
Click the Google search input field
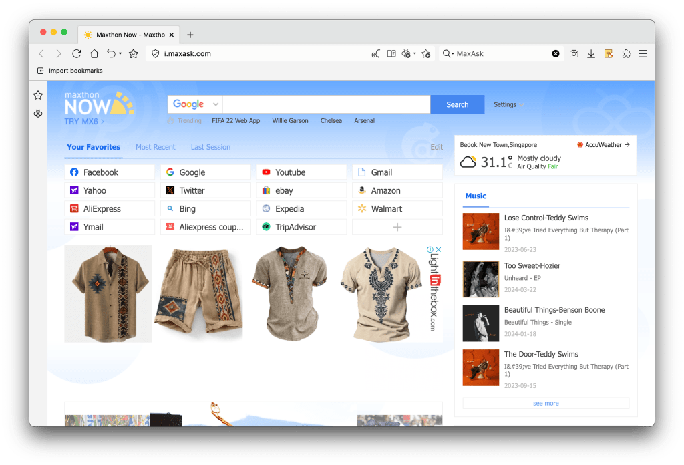pyautogui.click(x=326, y=104)
